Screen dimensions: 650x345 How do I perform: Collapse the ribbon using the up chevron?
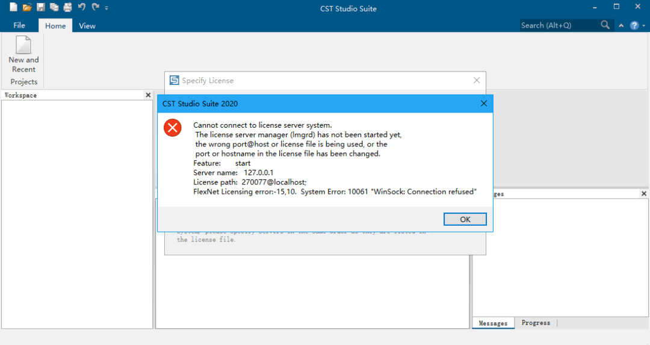click(621, 25)
